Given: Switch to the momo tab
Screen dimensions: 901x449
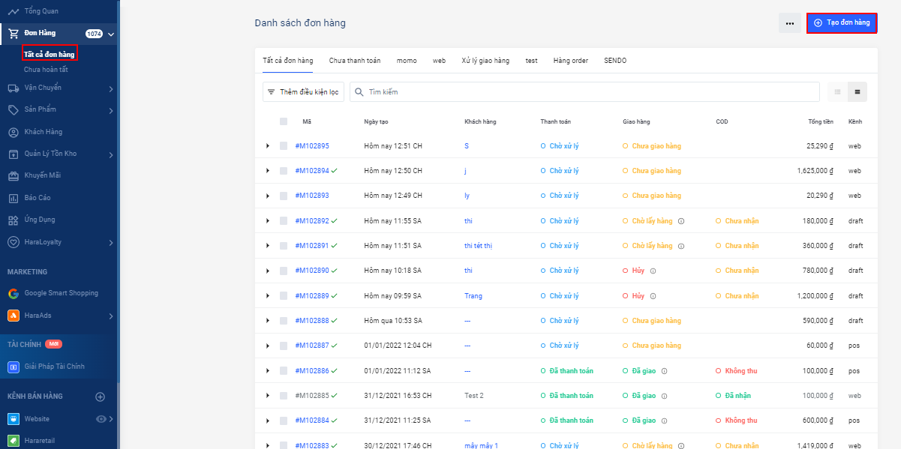Looking at the screenshot, I should (x=407, y=60).
